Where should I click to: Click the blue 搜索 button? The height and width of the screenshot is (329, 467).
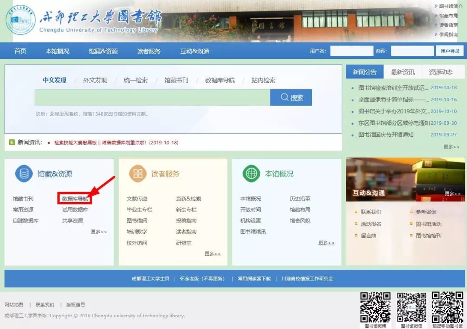[x=291, y=97]
